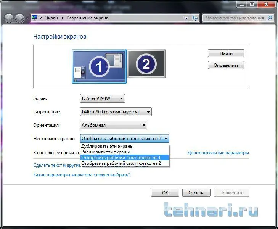Viewport: 278px width, 229px height.
Task: Select monitor 1 thumbnail
Action: click(x=99, y=66)
